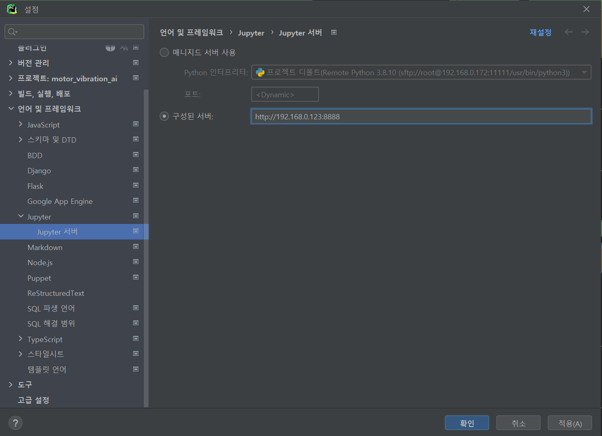Expand the 빌드, 실행, 배포 section

pos(11,93)
